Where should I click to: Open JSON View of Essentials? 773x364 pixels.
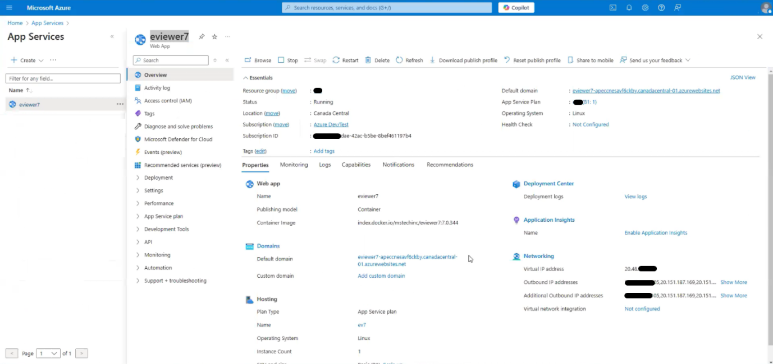[x=743, y=77]
